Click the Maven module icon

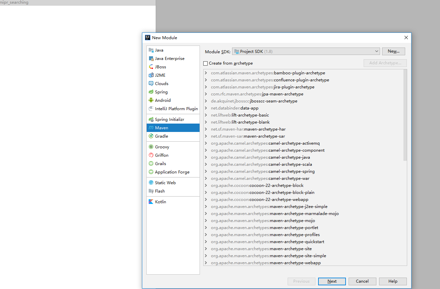151,128
